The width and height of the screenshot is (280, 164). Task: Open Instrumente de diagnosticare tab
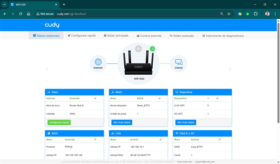coord(223,36)
